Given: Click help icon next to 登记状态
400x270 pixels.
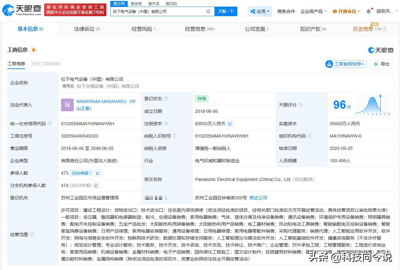Looking at the screenshot, I should point(166,99).
